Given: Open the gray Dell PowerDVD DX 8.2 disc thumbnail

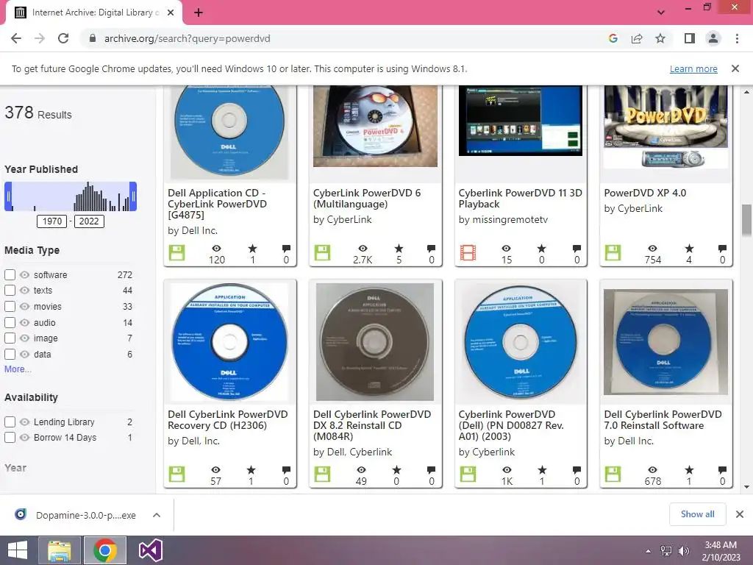Looking at the screenshot, I should click(374, 342).
